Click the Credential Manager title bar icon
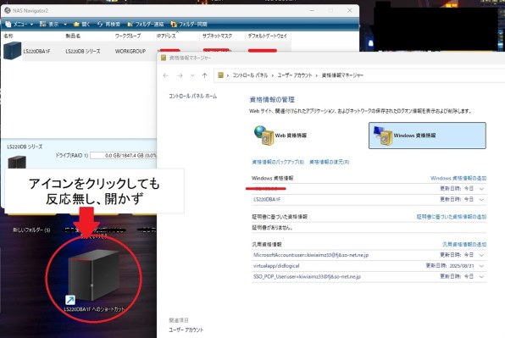Image resolution: width=505 pixels, height=338 pixels. (x=164, y=58)
